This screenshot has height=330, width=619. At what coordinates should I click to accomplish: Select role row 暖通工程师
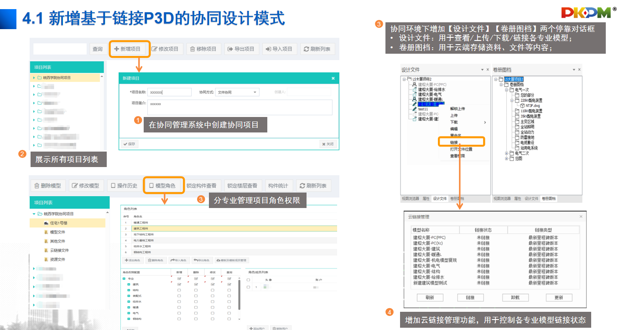pos(229,222)
